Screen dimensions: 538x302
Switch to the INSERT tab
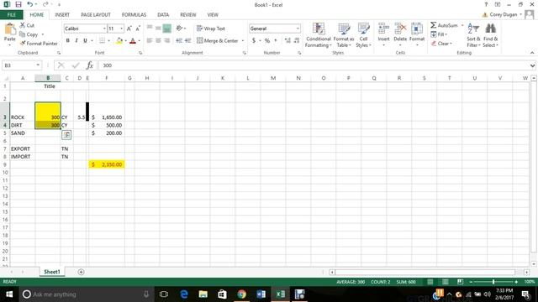tap(62, 15)
